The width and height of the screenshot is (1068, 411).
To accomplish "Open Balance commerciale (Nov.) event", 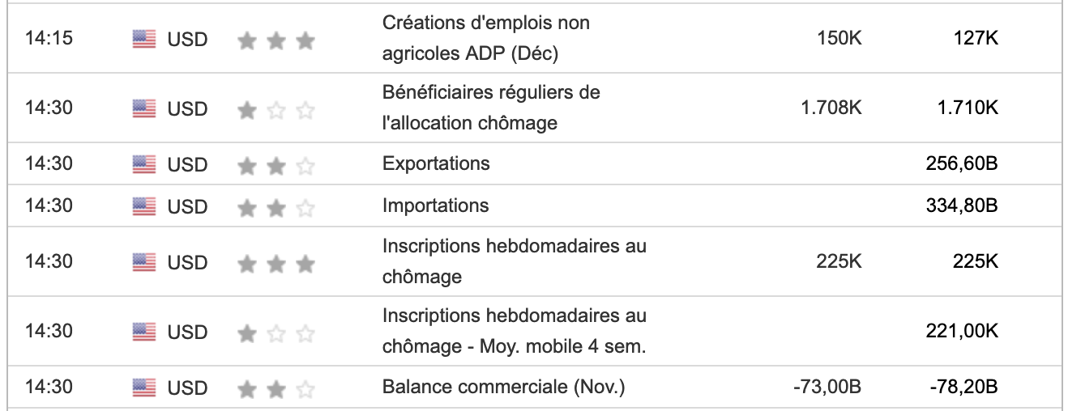I will coord(503,388).
